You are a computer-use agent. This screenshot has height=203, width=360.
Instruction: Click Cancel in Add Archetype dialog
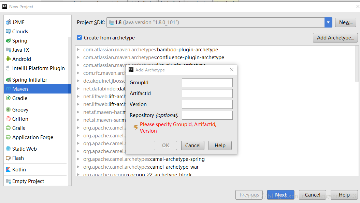click(x=193, y=146)
